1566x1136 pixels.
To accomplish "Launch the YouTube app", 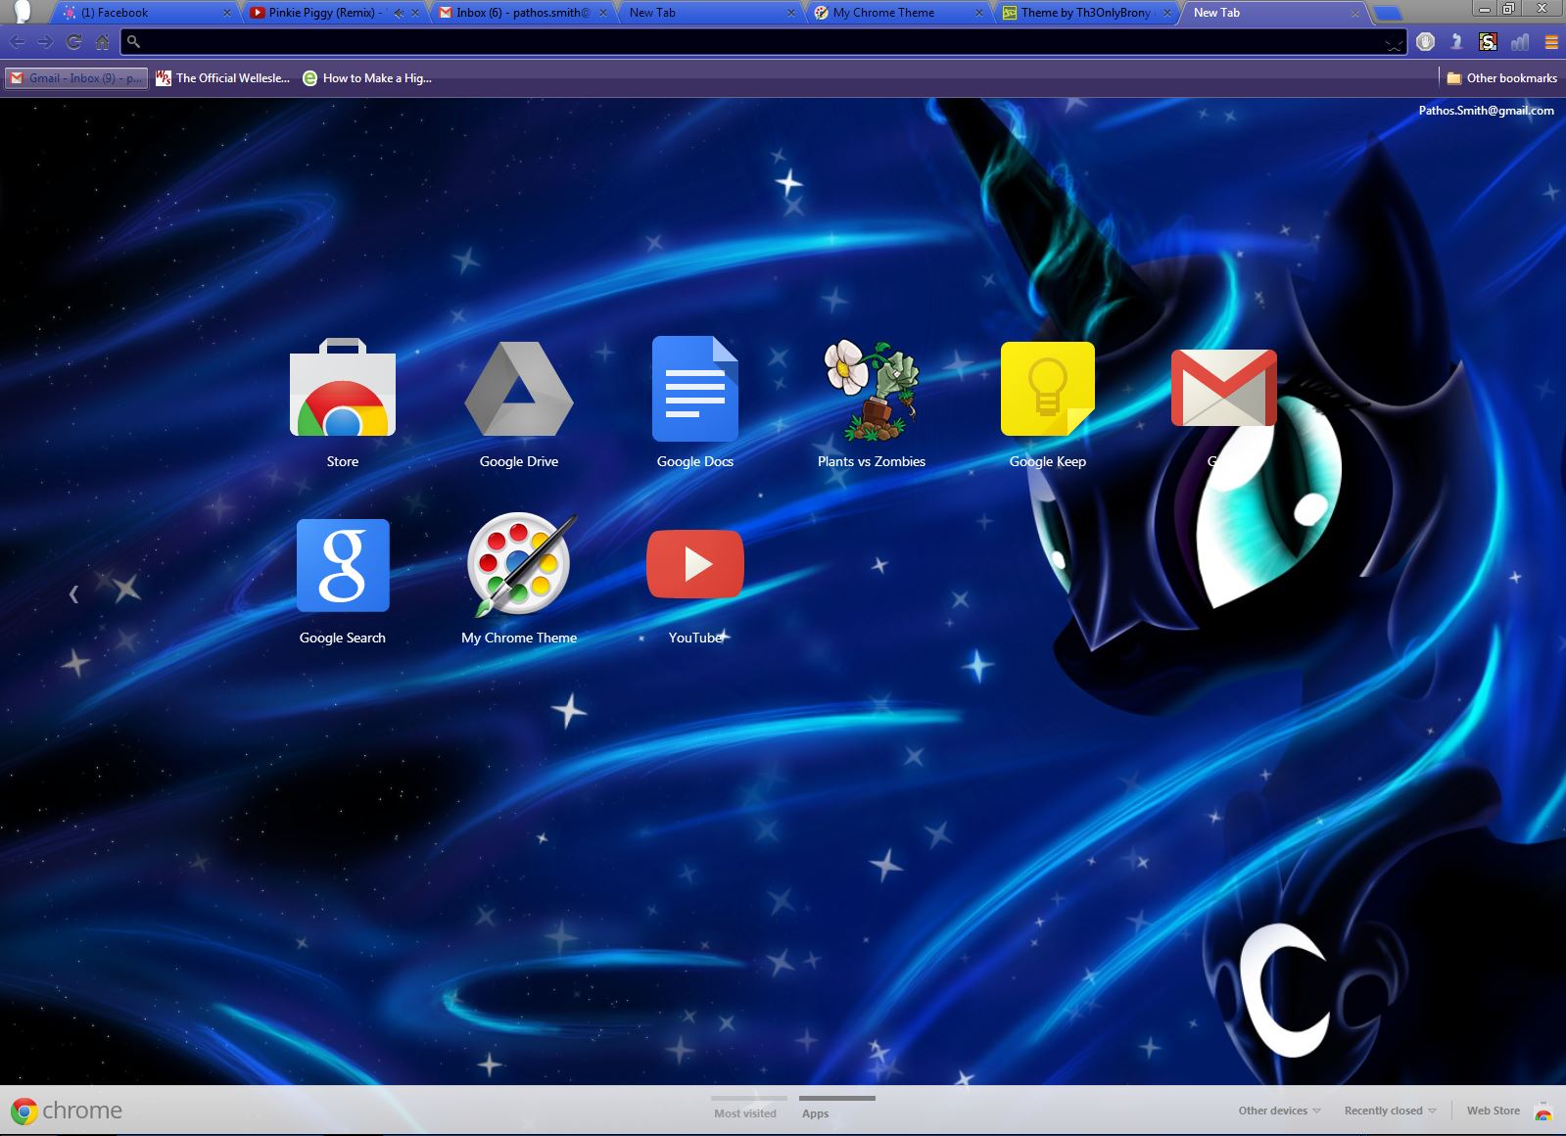I will pyautogui.click(x=695, y=564).
